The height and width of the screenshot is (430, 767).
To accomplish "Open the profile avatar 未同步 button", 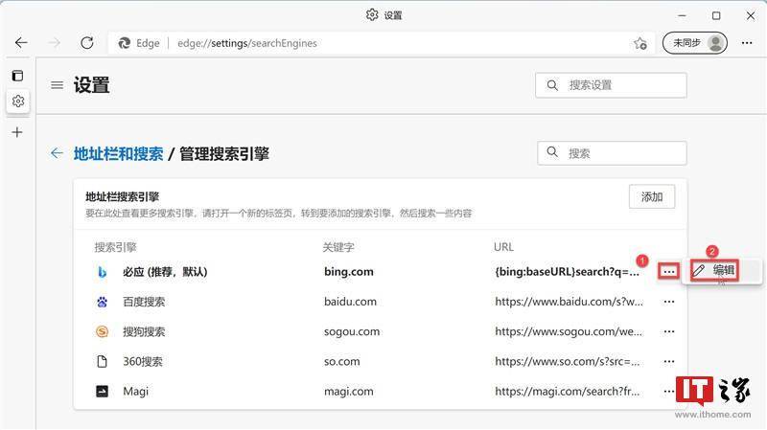I will [695, 43].
